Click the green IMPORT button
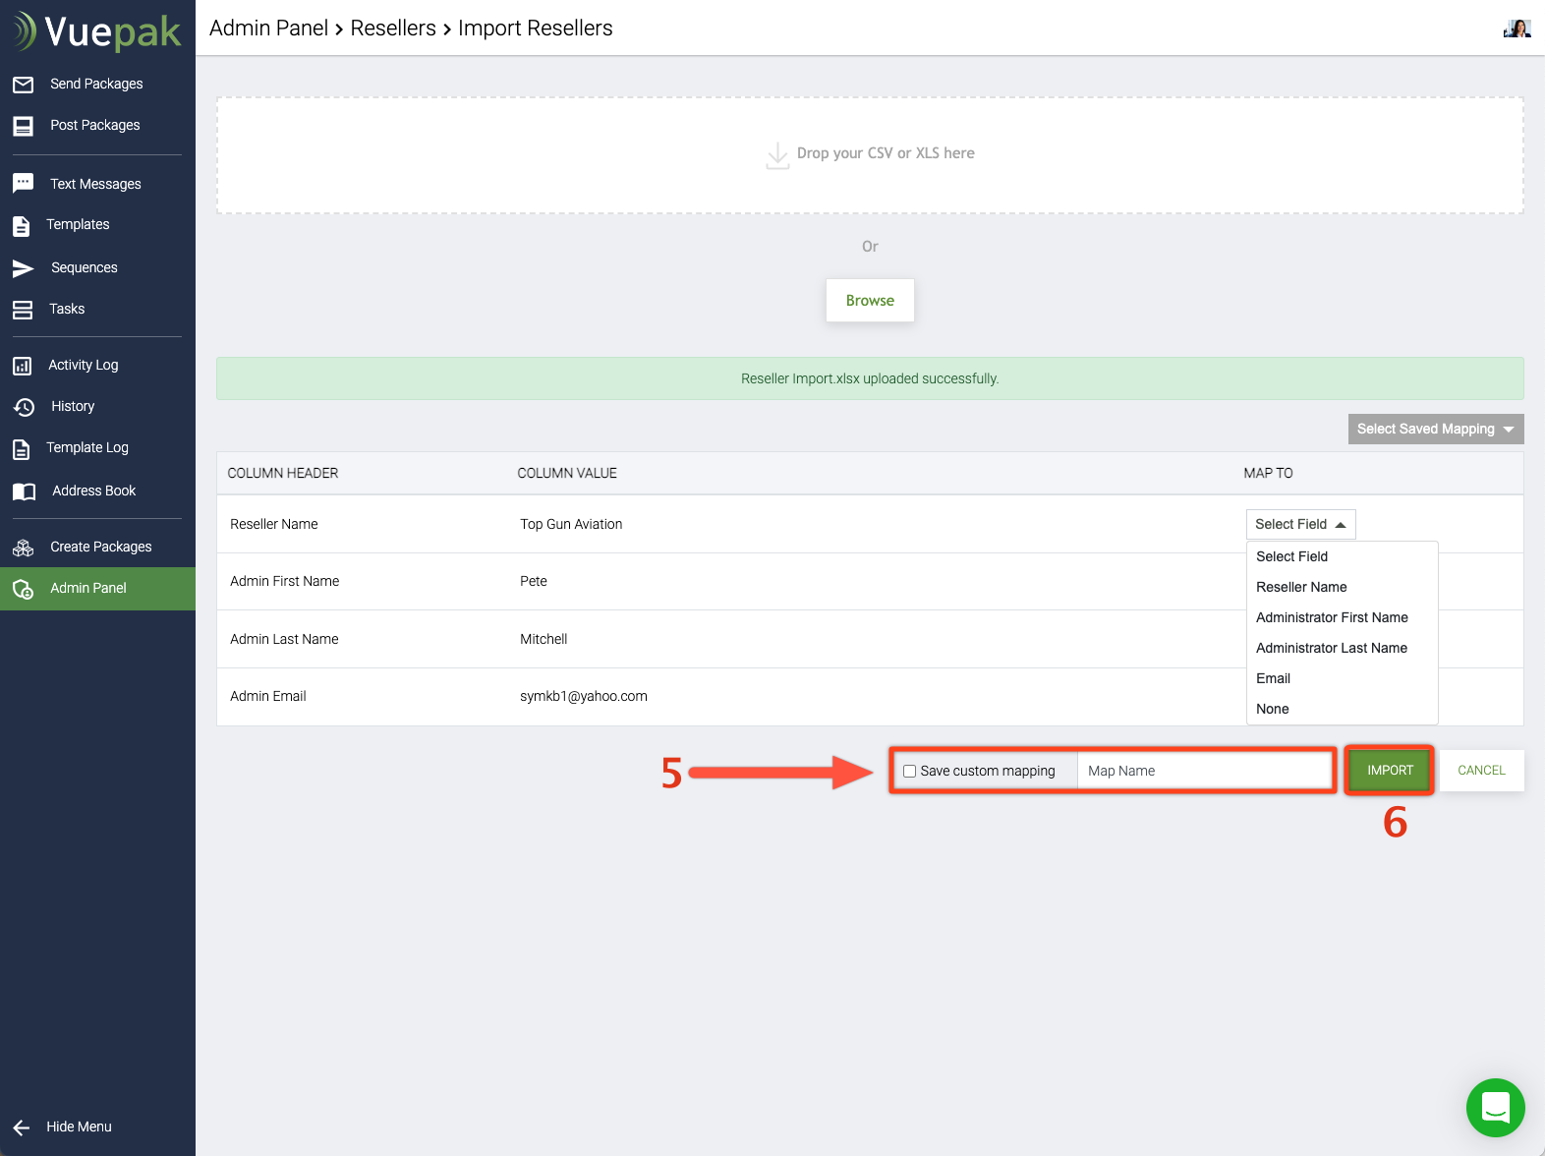The image size is (1545, 1156). [x=1390, y=770]
